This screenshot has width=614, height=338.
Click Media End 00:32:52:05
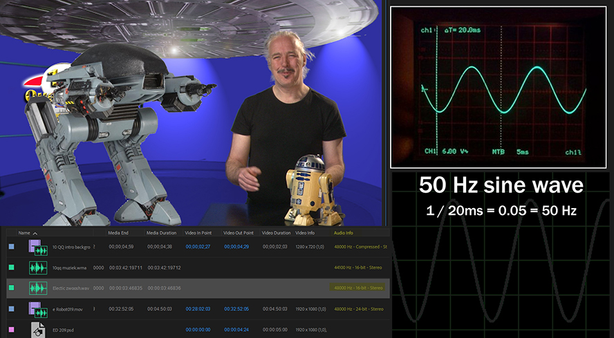[121, 309]
